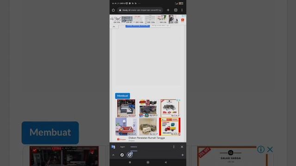Select the first round tab icon in the bottom strip
Viewport: 296px width, 166px height.
coord(122,155)
